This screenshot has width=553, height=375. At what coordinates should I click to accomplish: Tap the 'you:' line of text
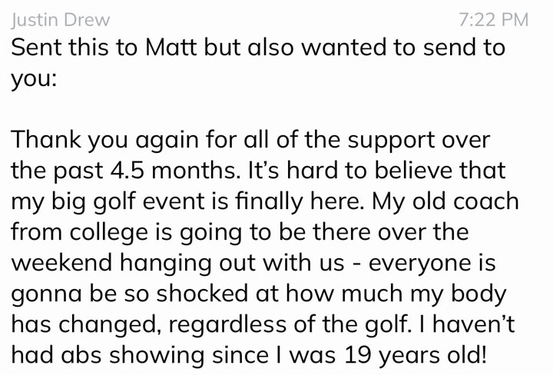point(34,79)
